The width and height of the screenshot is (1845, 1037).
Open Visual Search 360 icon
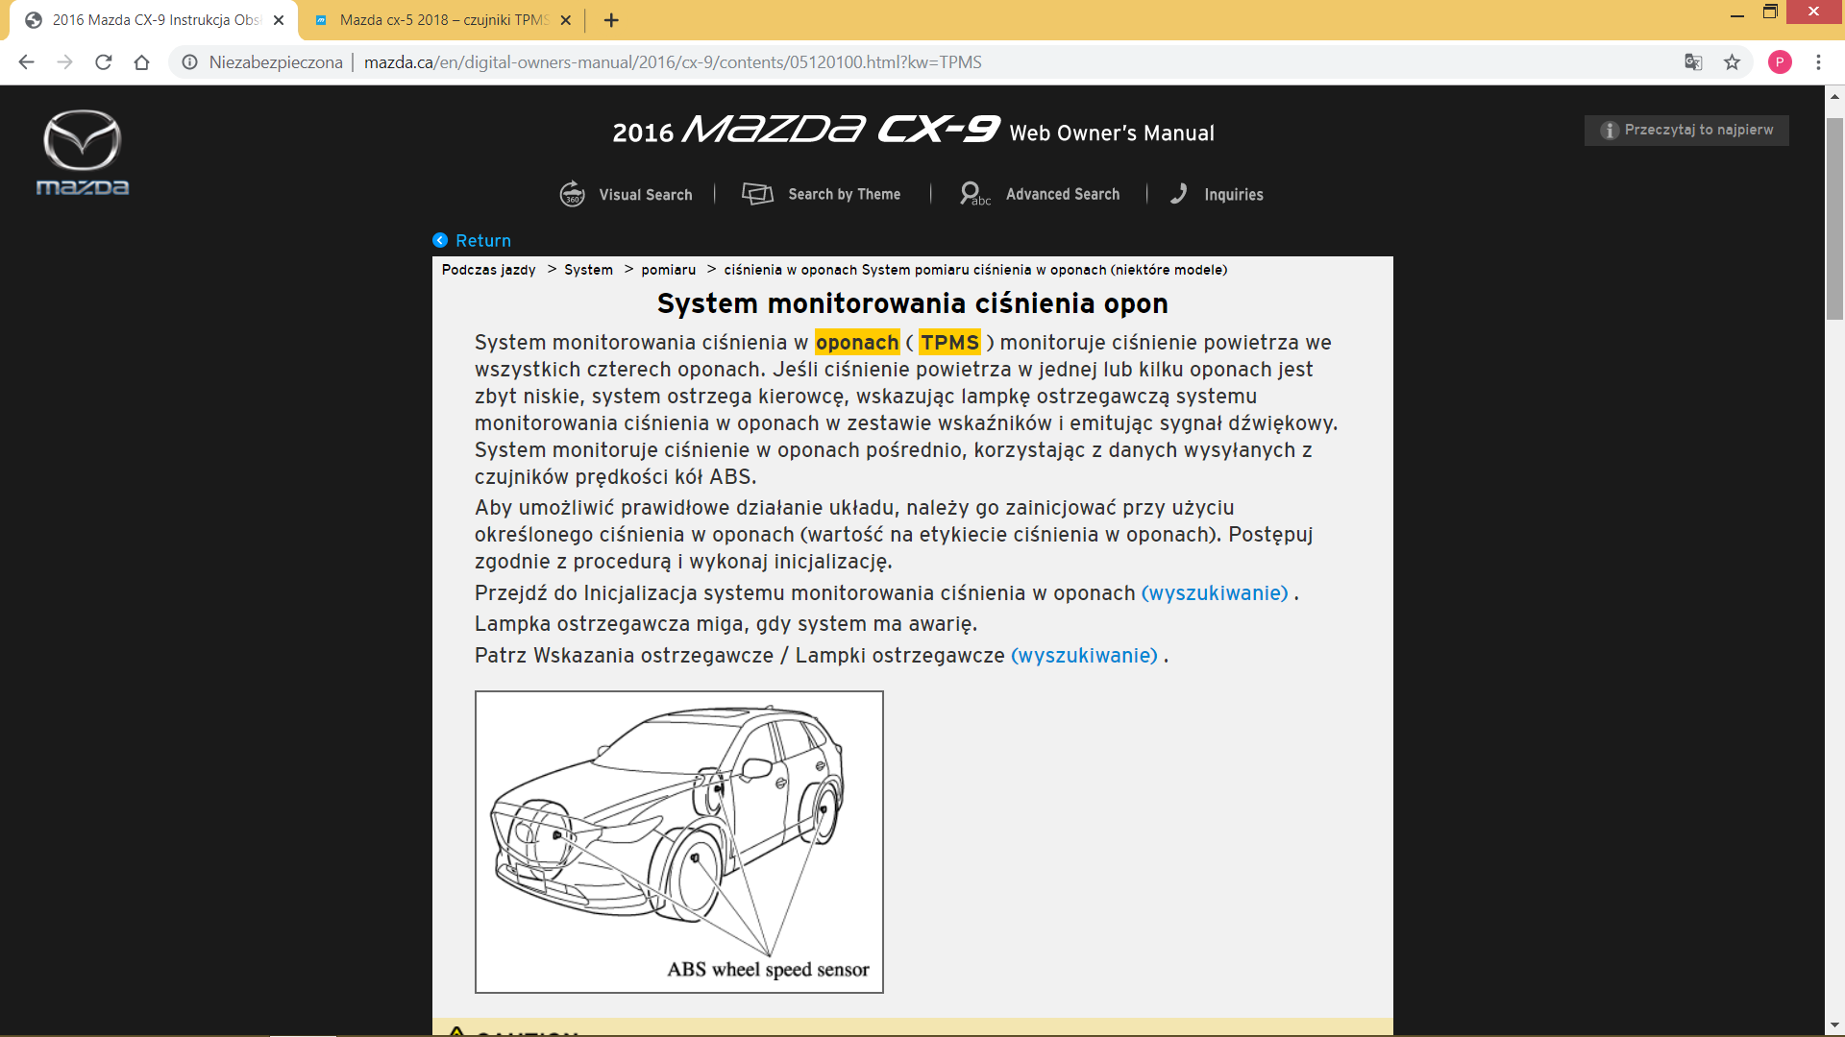point(573,194)
